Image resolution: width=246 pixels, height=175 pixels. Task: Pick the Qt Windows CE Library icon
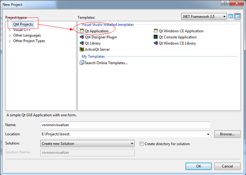click(x=156, y=43)
